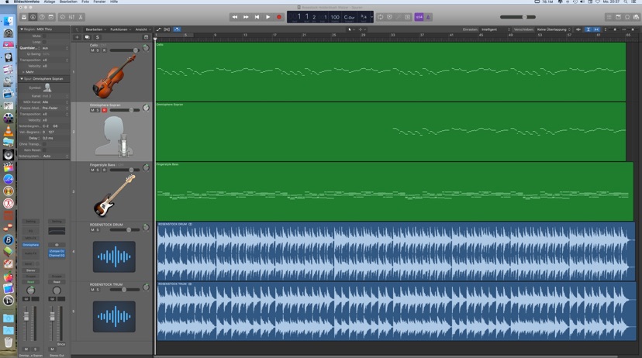Image resolution: width=642 pixels, height=358 pixels.
Task: Open the Funktionen dropdown menu
Action: pos(120,29)
